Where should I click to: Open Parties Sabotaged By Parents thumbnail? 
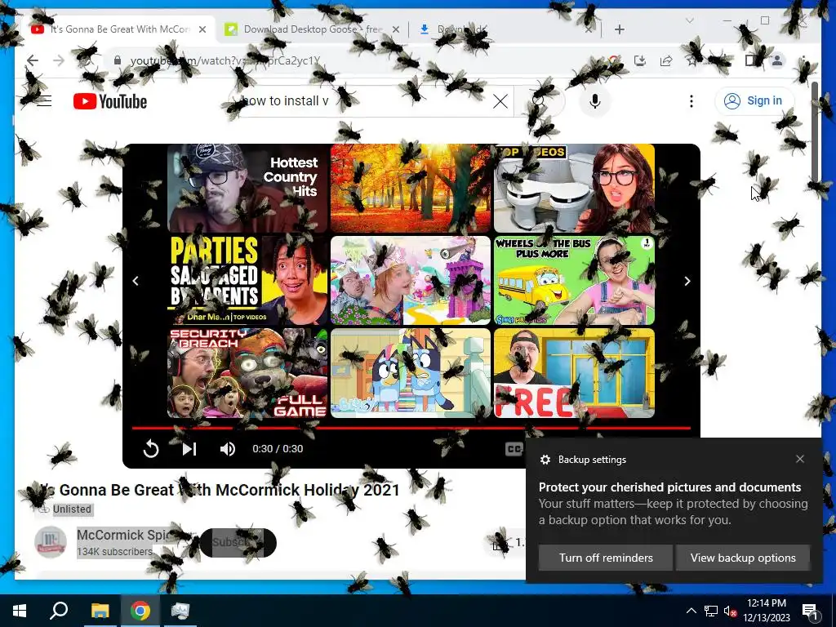247,281
